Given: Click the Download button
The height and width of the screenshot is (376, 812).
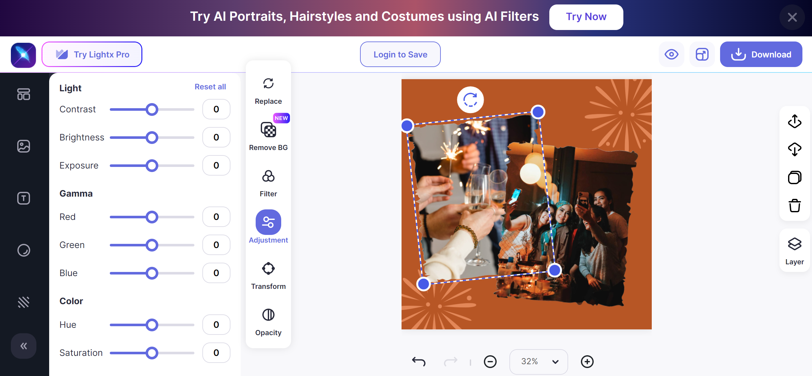Looking at the screenshot, I should click(x=761, y=54).
